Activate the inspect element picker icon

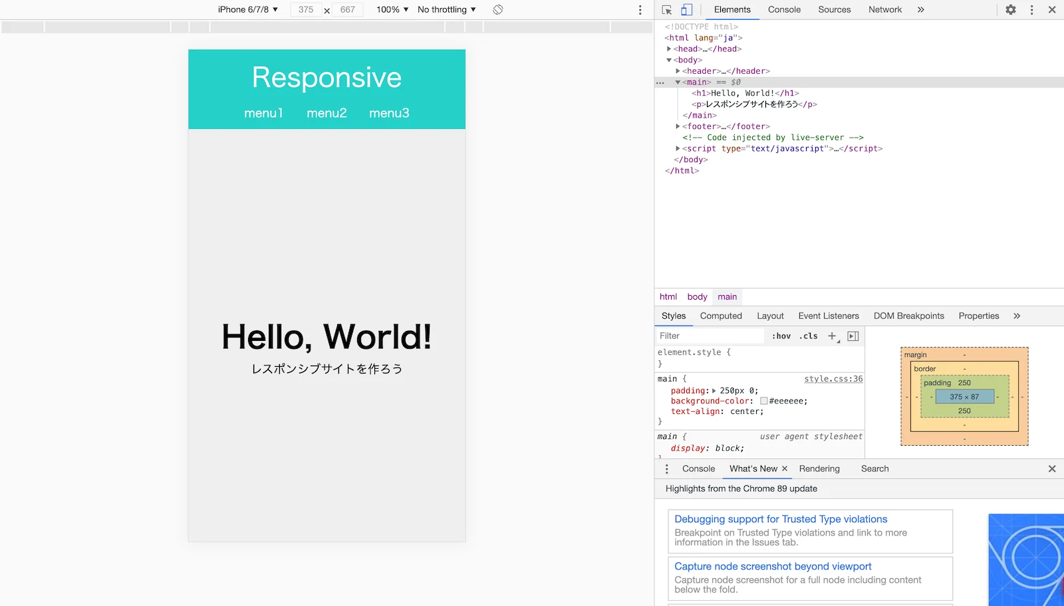tap(667, 10)
